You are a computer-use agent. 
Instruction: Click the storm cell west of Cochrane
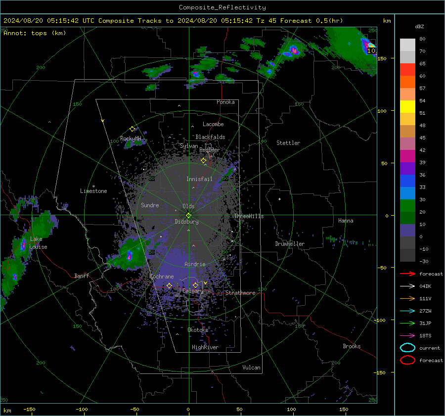tap(129, 255)
